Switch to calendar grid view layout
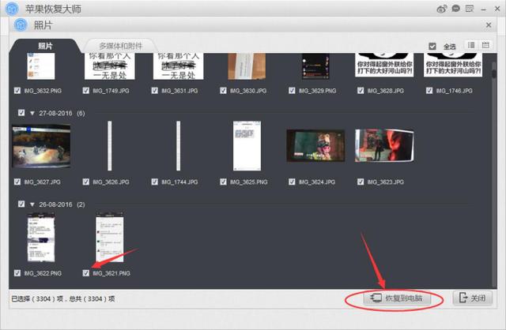This screenshot has height=330, width=506. 484,46
